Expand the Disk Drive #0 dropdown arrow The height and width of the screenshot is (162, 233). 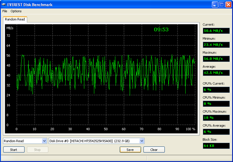pos(142,141)
